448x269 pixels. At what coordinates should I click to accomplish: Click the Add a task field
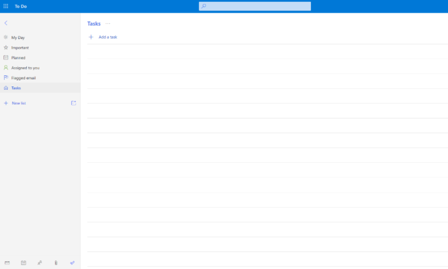click(x=108, y=37)
